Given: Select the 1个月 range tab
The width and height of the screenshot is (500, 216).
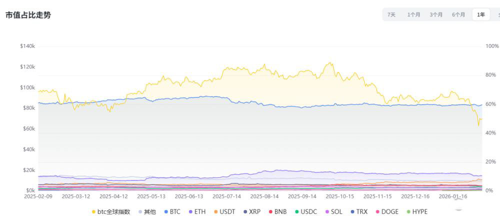Looking at the screenshot, I should [413, 15].
